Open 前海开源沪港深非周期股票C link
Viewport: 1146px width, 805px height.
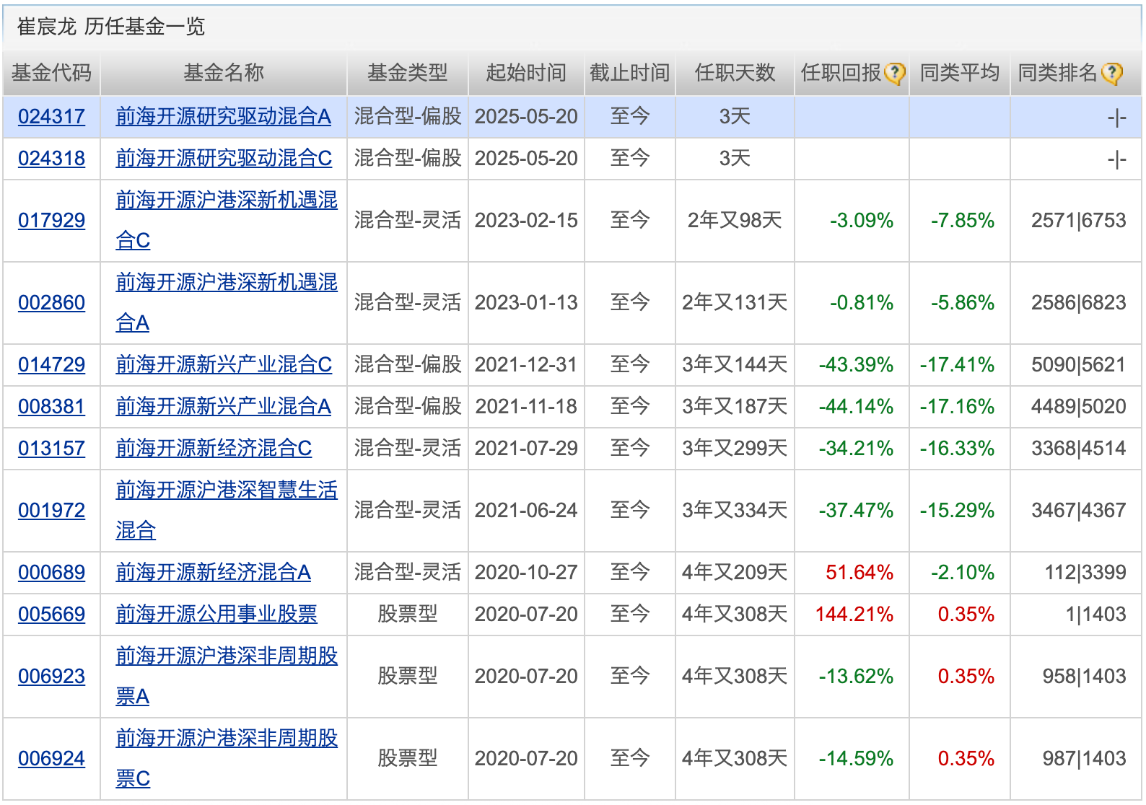227,758
